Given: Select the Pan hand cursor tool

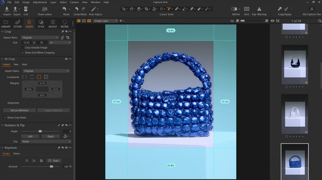Looking at the screenshot, I should click(131, 9).
